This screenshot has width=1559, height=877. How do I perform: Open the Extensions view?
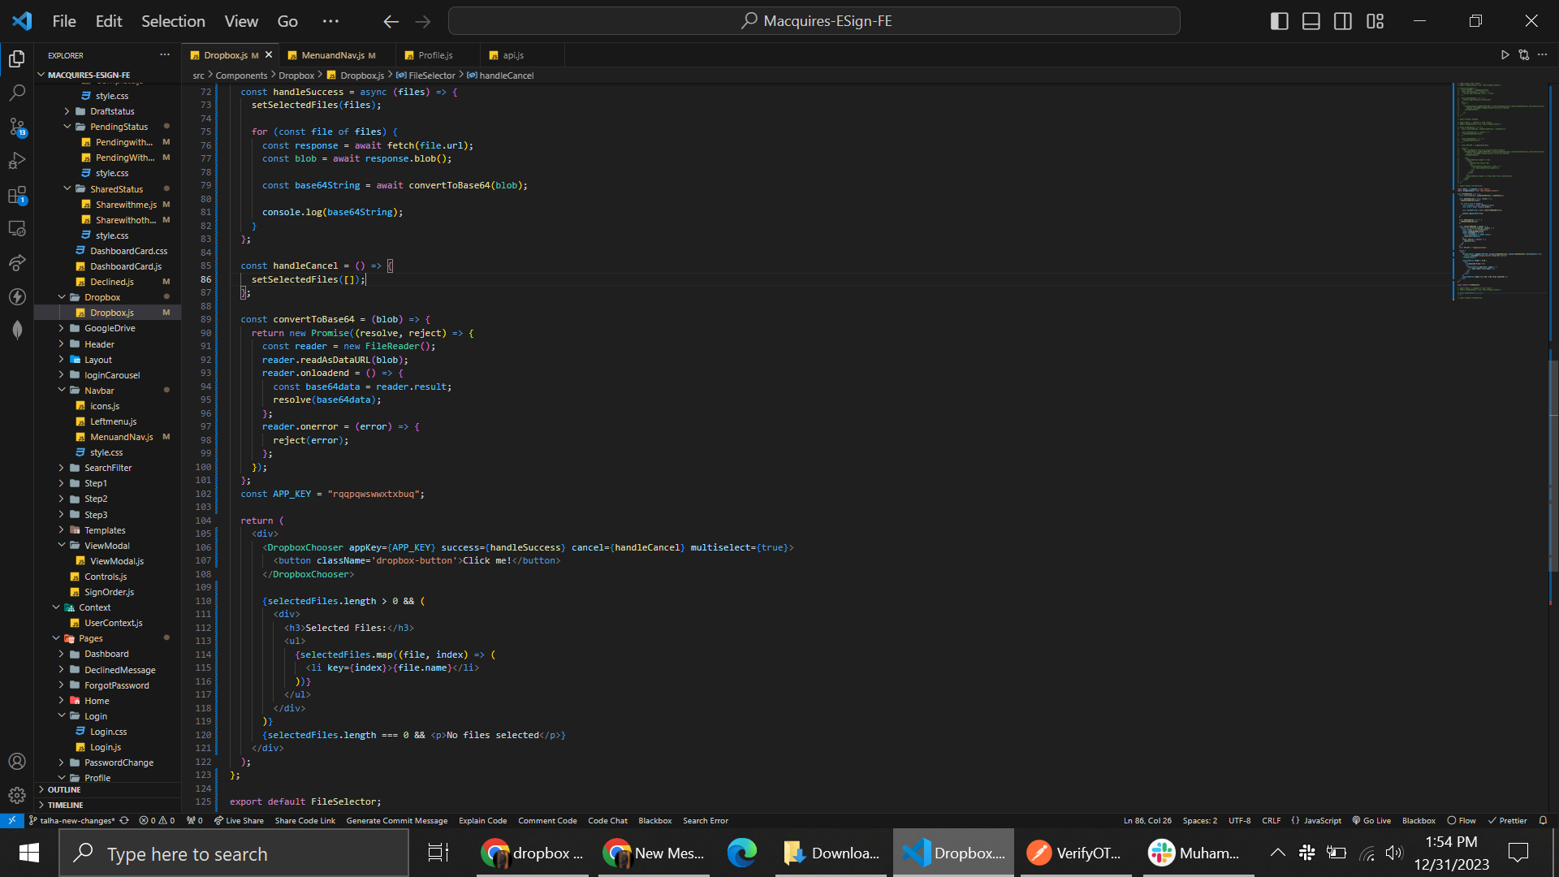tap(17, 195)
